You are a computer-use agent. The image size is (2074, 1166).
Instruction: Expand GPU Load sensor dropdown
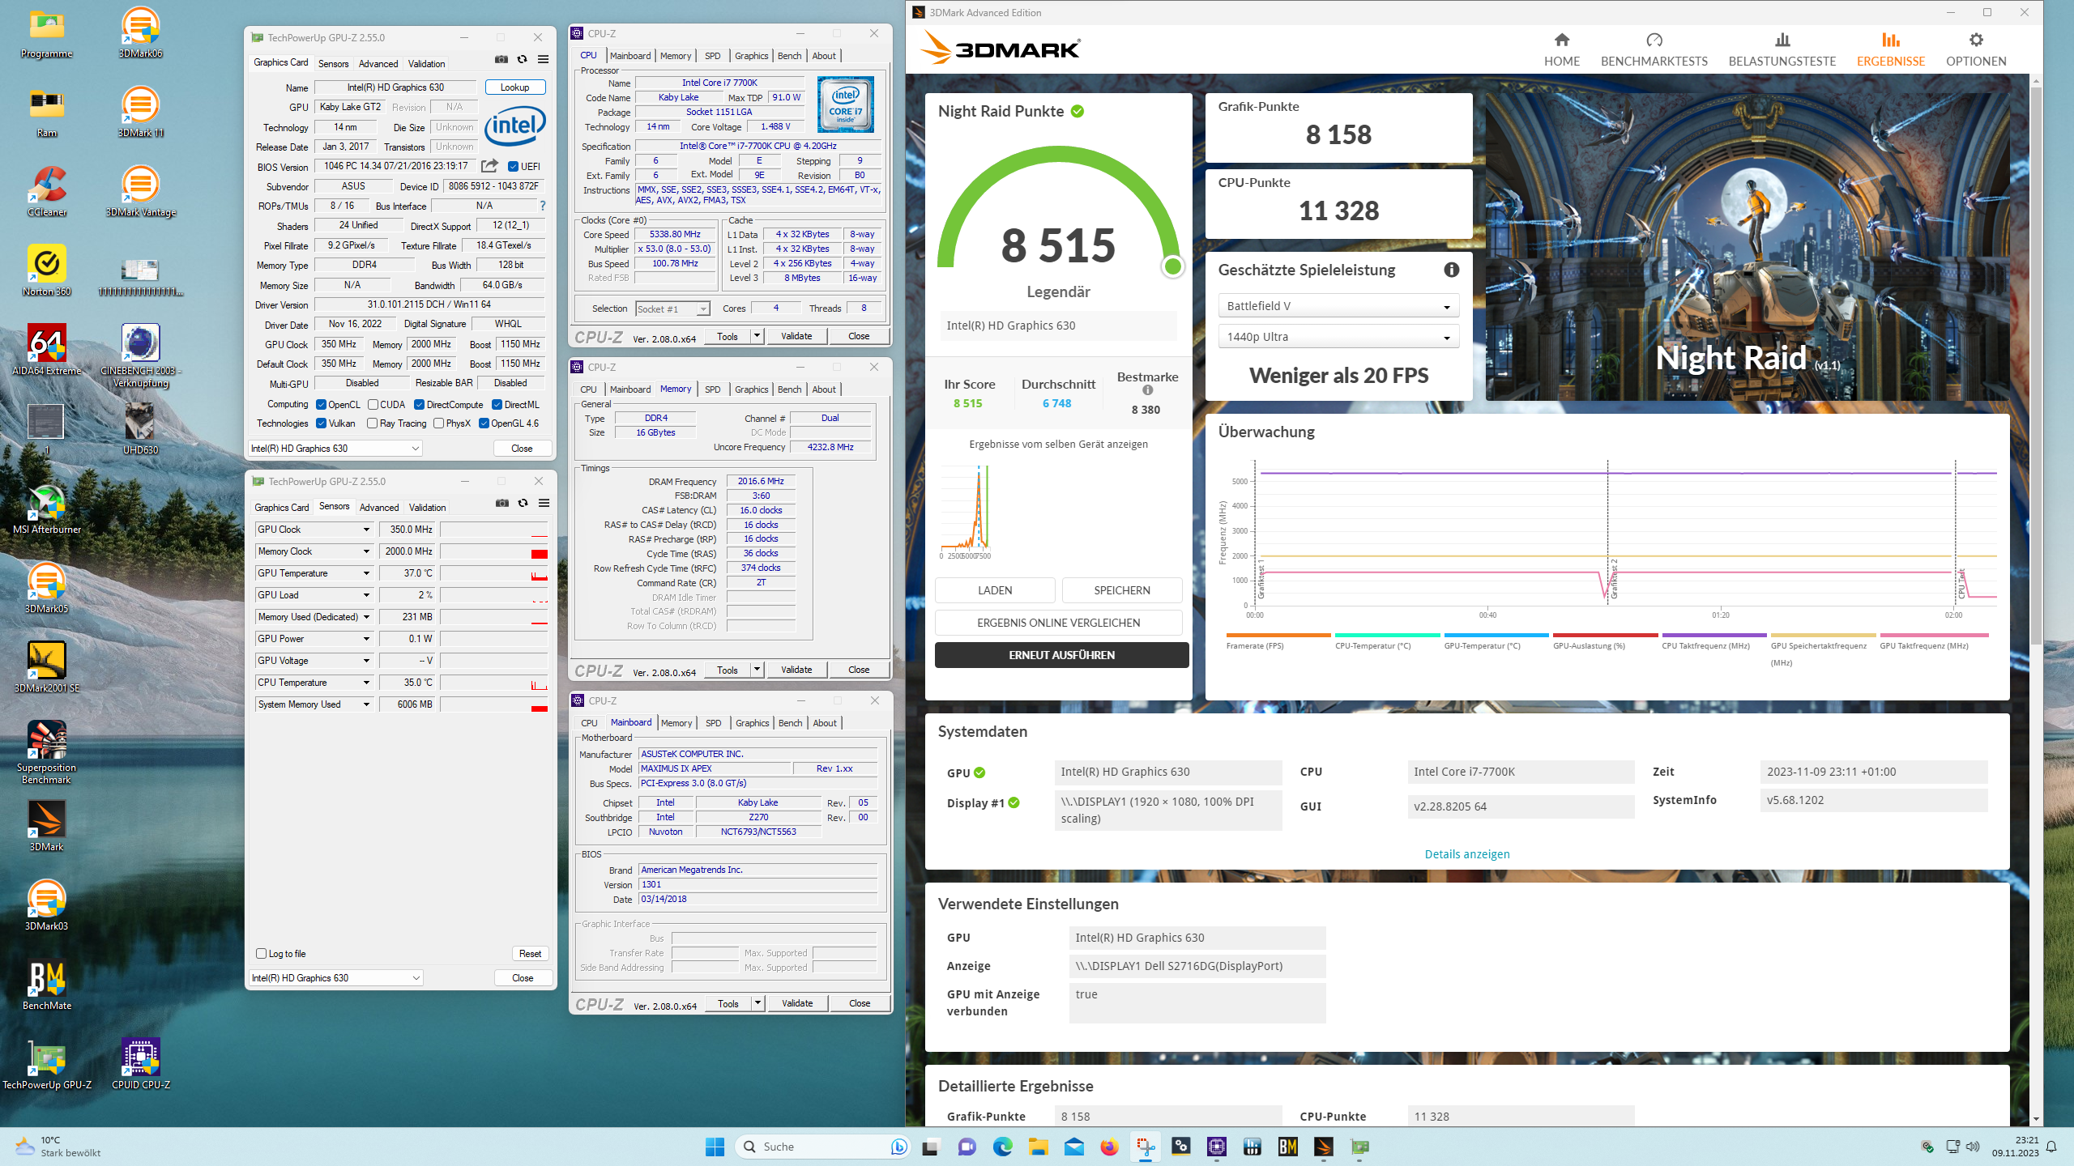[x=366, y=595]
